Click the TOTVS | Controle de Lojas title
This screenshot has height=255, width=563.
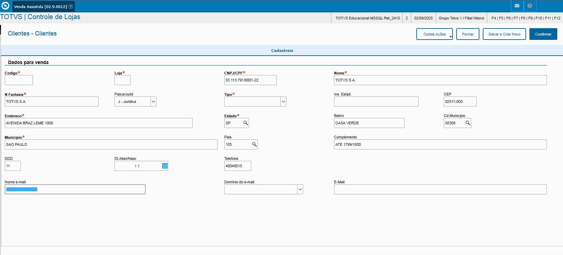coord(40,17)
